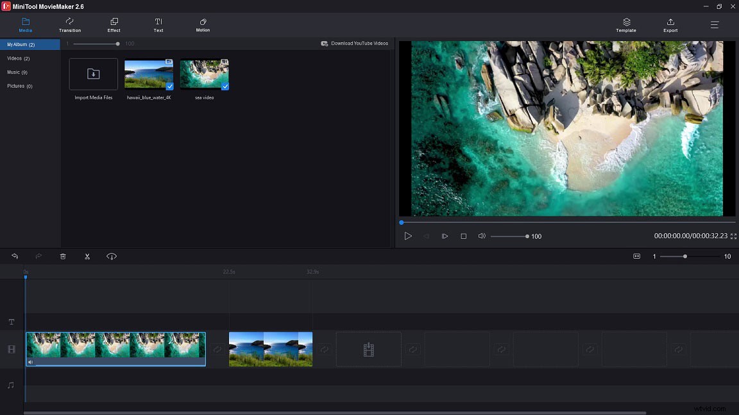Image resolution: width=739 pixels, height=415 pixels.
Task: Toggle the volume icon in preview controls
Action: (482, 236)
